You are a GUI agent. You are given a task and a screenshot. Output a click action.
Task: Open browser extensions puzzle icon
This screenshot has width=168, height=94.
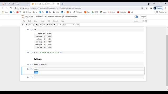click(151, 8)
